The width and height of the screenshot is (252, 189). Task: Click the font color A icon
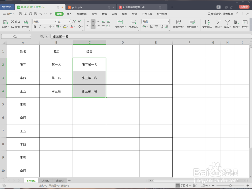point(72,27)
